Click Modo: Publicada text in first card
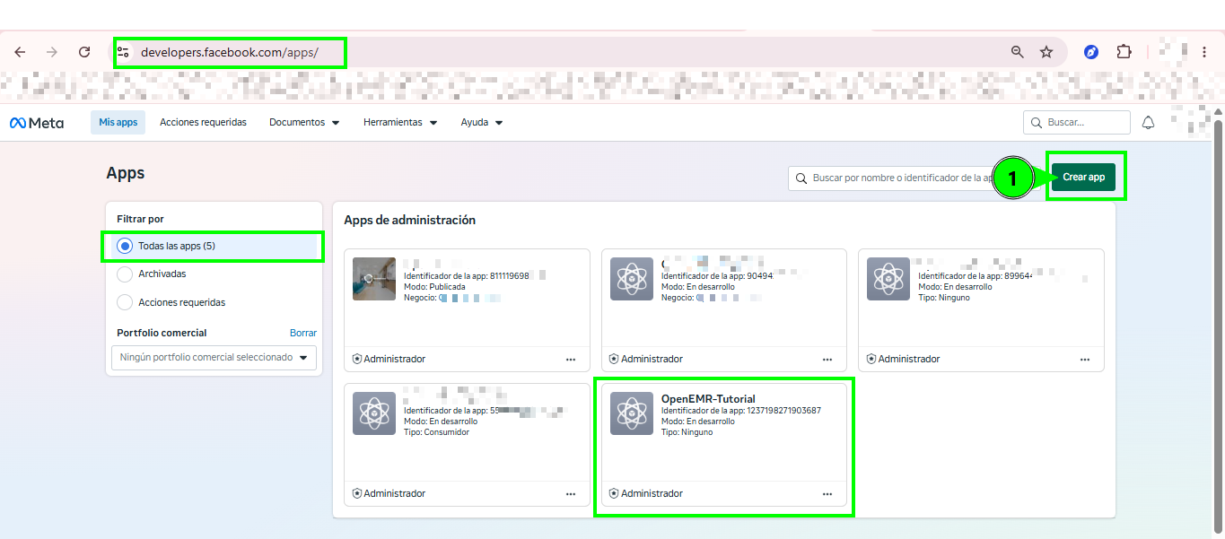1225x539 pixels. pos(434,287)
